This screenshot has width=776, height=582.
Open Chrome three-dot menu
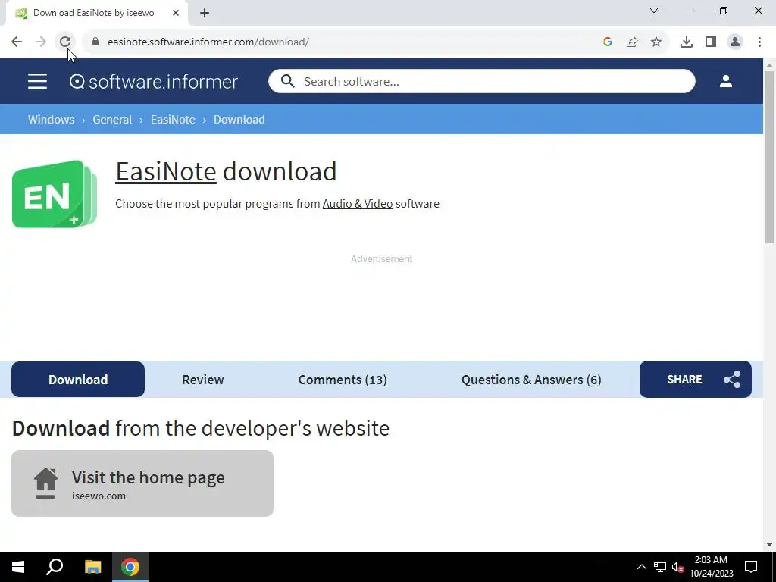tap(759, 42)
